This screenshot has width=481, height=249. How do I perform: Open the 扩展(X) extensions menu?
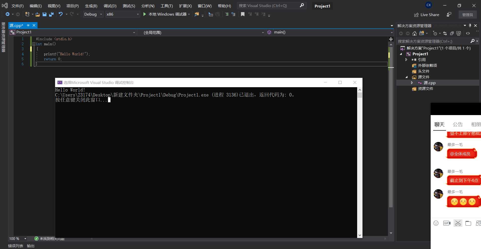(185, 6)
